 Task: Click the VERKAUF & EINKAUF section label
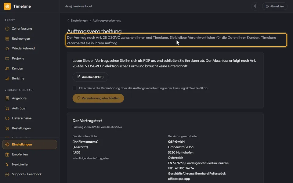pos(20,90)
